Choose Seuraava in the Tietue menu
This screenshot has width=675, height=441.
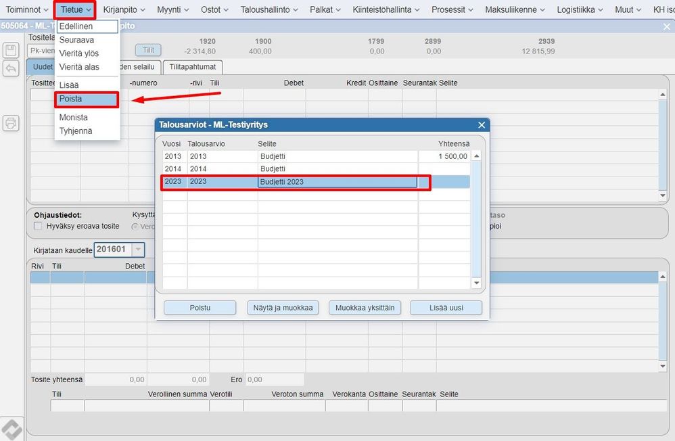[x=87, y=40]
